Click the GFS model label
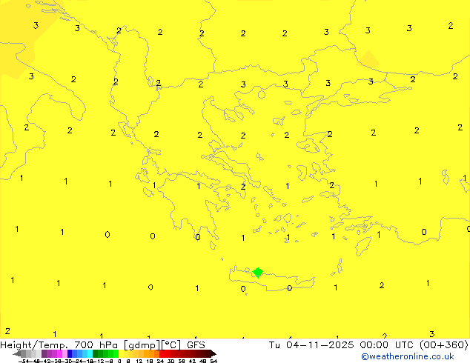The width and height of the screenshot is (470, 363). coord(196,344)
